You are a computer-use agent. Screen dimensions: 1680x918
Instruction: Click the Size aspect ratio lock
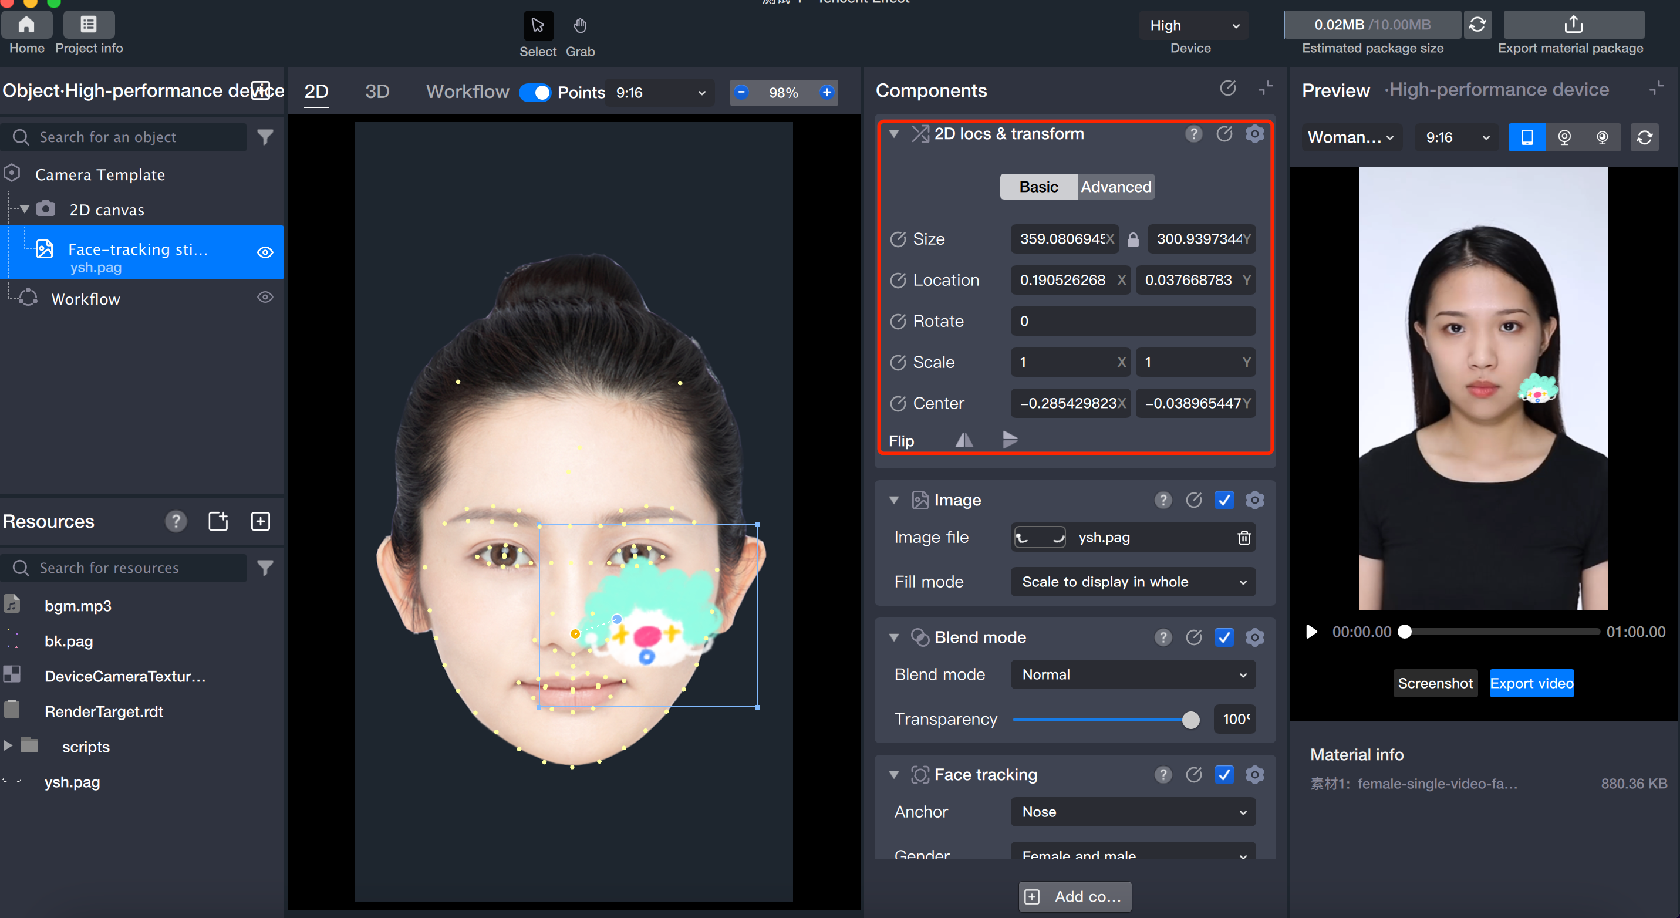[1133, 239]
